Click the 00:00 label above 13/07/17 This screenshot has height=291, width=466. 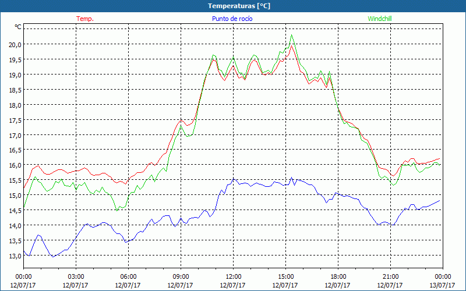tap(443, 277)
